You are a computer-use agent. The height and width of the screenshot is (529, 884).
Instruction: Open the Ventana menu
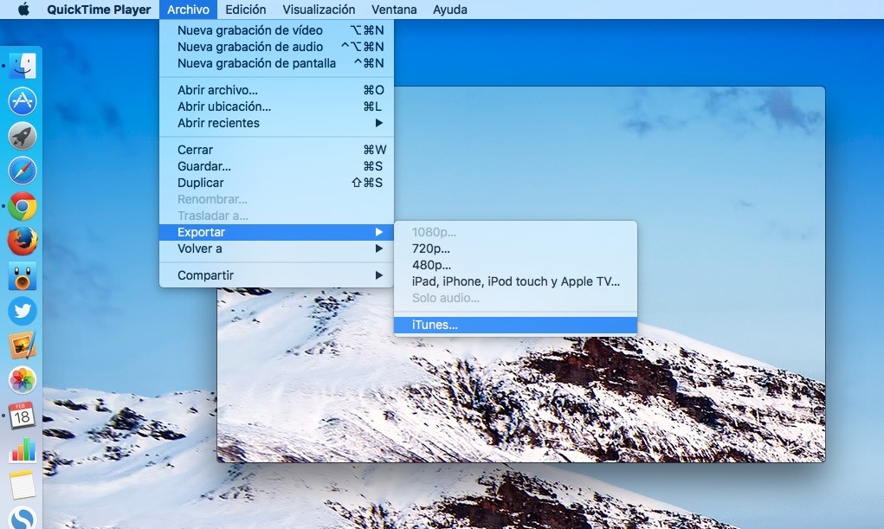tap(394, 10)
